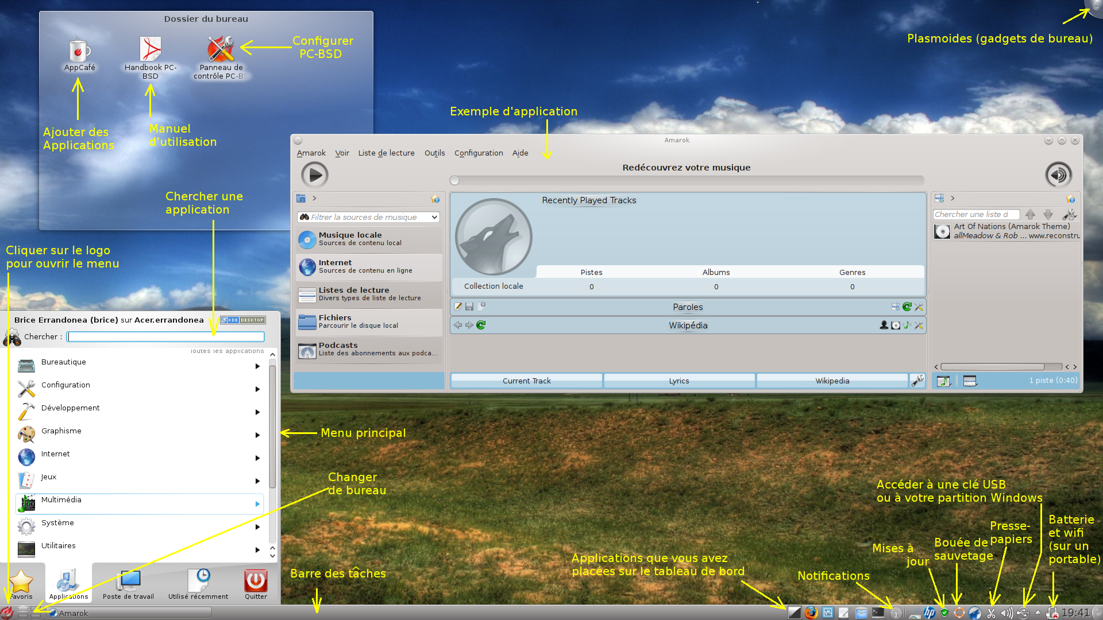Open the Outils menu in Amarok
The width and height of the screenshot is (1103, 620).
[x=434, y=153]
